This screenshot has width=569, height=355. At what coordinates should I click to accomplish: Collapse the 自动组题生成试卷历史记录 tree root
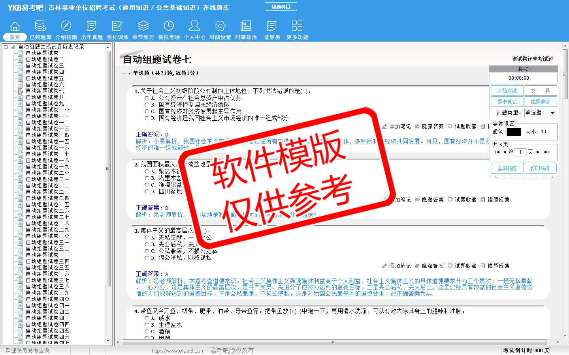tap(6, 47)
